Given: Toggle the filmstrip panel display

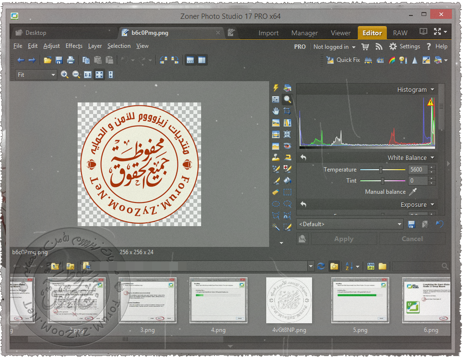Looking at the screenshot, I should click(x=190, y=60).
